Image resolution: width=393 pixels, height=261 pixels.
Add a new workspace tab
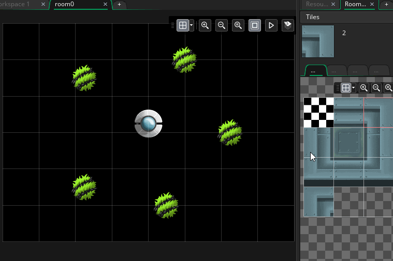pos(119,5)
